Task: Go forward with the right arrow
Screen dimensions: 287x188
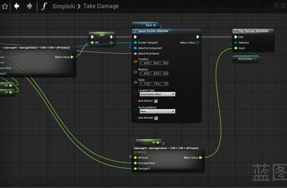Action: 29,6
